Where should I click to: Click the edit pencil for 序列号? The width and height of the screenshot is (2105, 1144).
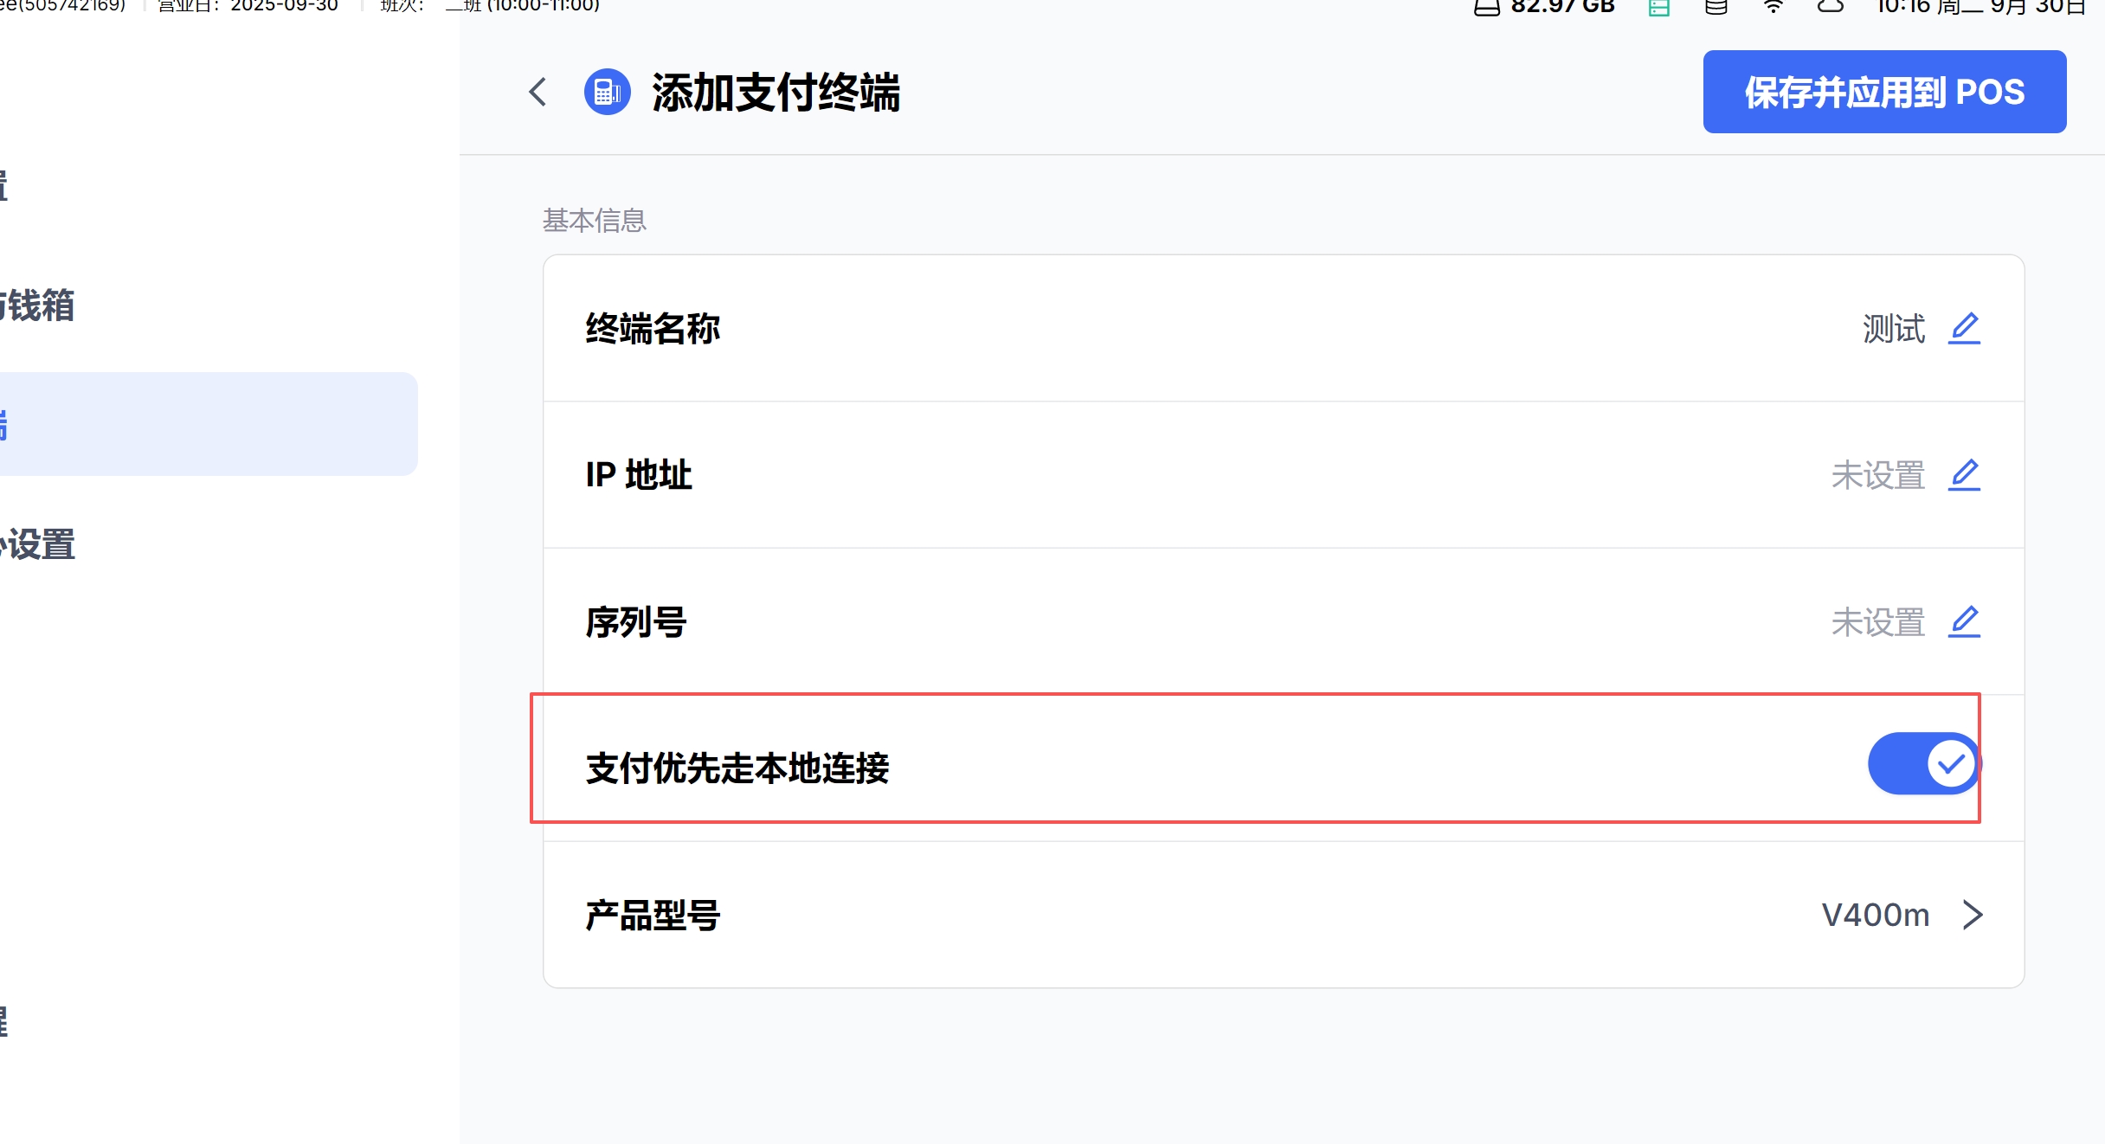point(1964,622)
